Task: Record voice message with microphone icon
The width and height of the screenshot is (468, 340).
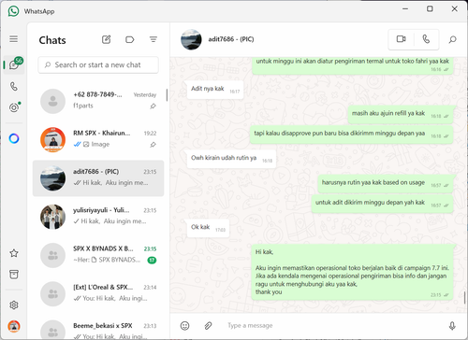Action: [452, 326]
